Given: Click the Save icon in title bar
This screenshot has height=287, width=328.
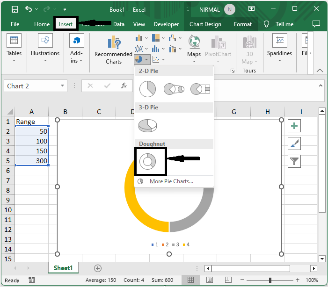Looking at the screenshot, I should 15,9.
